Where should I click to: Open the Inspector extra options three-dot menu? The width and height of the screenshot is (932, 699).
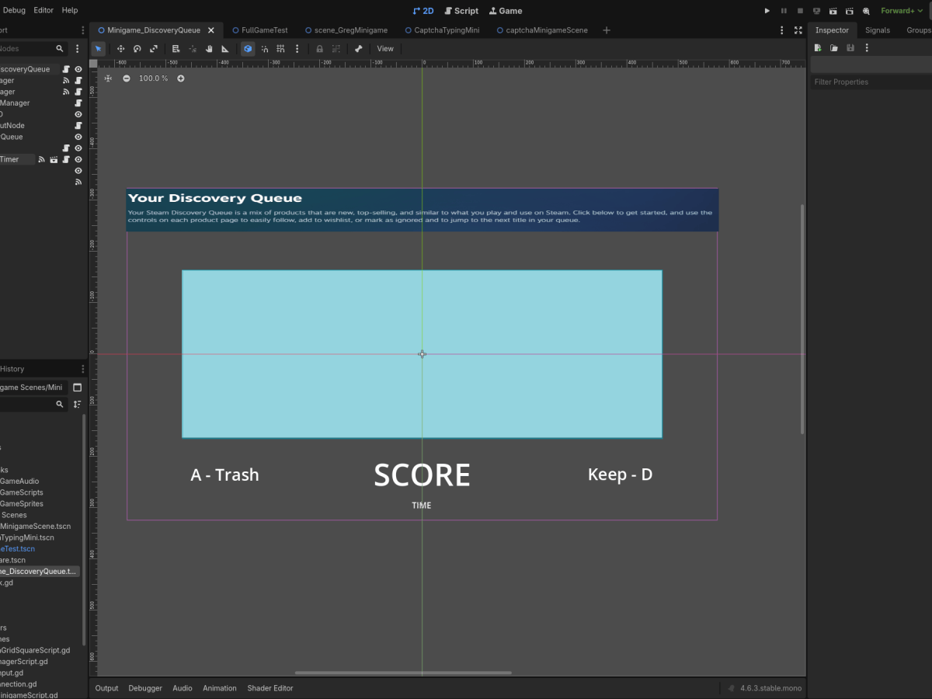(867, 48)
